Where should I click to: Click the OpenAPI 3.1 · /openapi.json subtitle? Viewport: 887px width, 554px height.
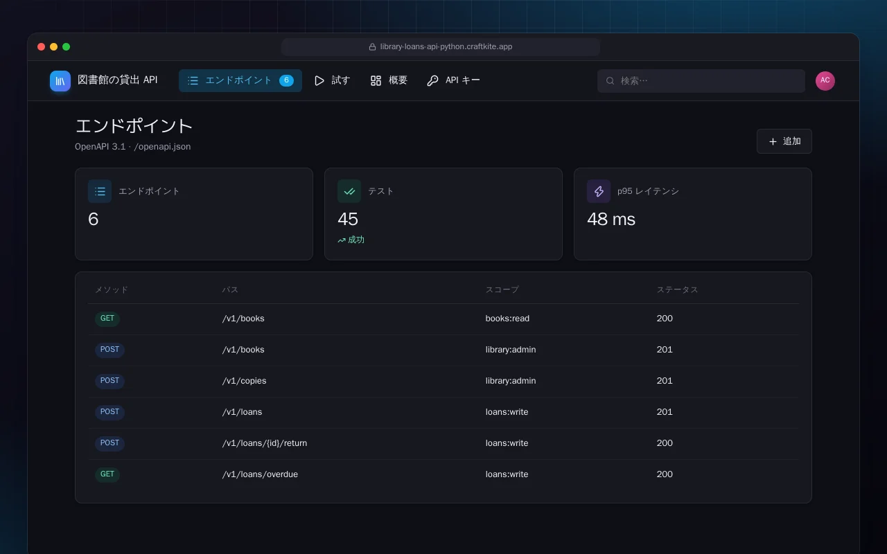133,147
